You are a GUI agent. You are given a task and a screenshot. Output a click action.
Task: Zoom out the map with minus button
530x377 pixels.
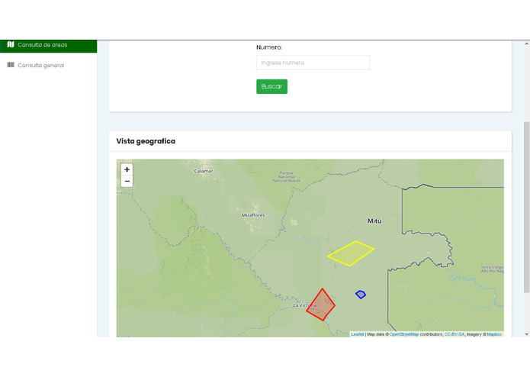point(127,181)
